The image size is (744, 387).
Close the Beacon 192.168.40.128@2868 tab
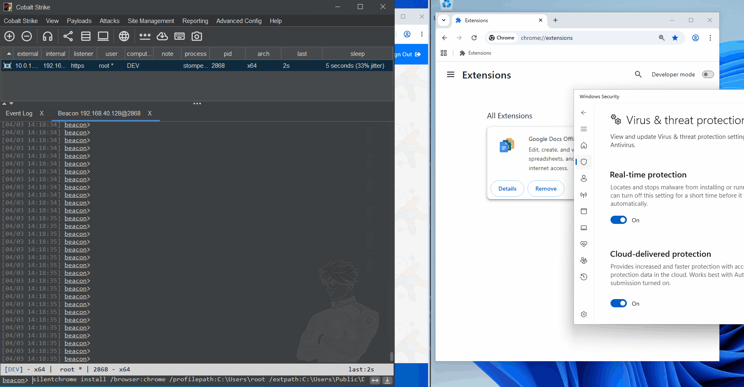point(150,113)
